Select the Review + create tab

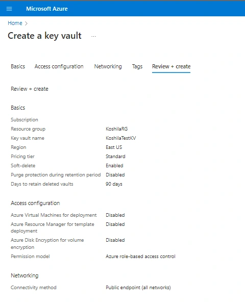(171, 66)
